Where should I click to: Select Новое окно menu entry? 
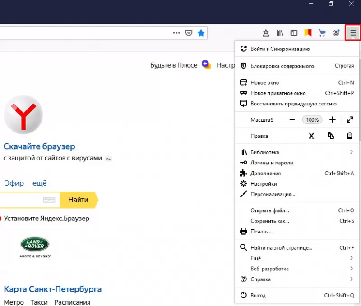coord(296,82)
